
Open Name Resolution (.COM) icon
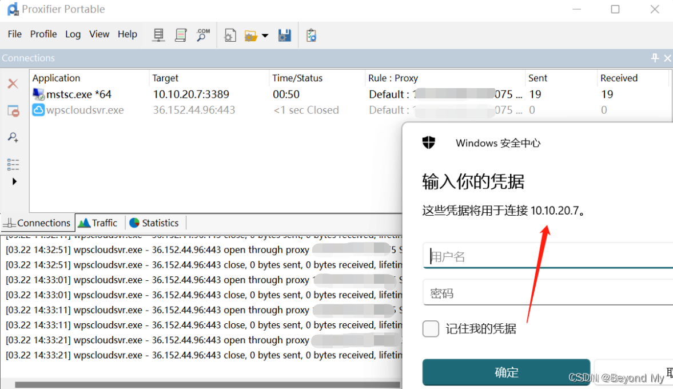point(203,35)
